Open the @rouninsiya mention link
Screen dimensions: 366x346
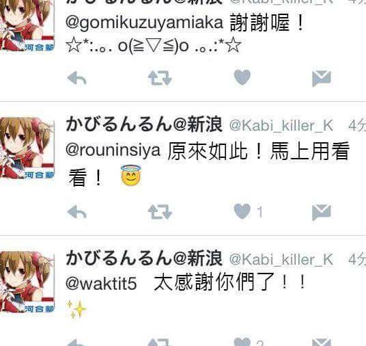(113, 150)
